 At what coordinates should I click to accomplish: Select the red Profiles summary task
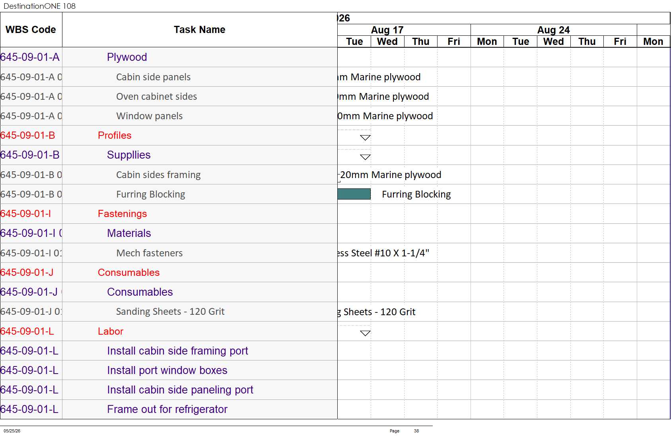(115, 136)
